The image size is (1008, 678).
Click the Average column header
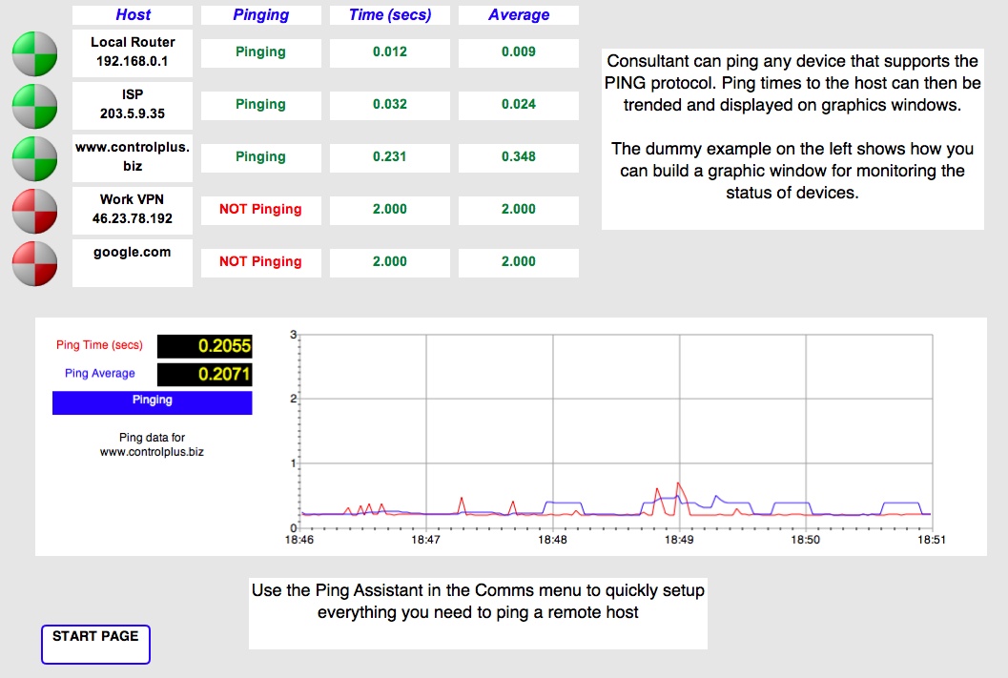518,15
